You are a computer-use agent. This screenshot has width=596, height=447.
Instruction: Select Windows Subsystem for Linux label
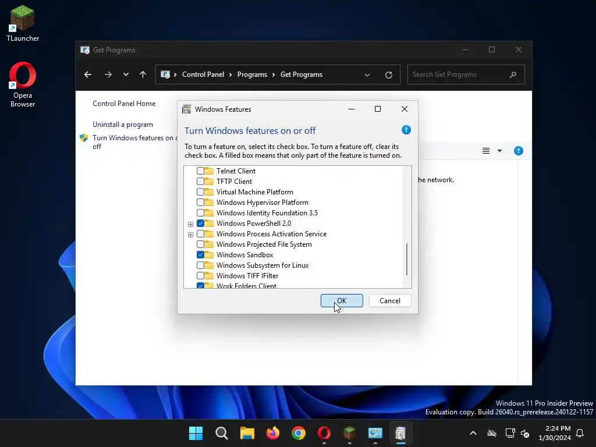[x=262, y=265]
